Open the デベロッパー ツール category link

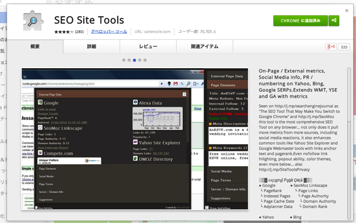pyautogui.click(x=109, y=31)
